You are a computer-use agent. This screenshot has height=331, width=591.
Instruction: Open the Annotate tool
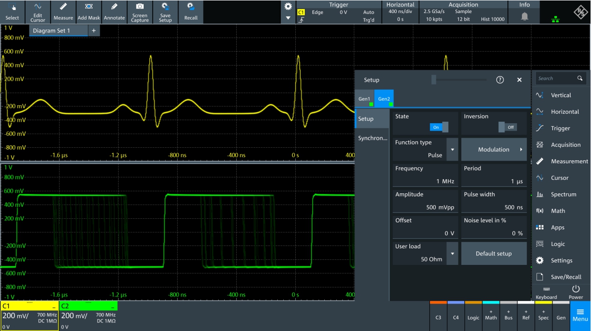click(x=114, y=12)
